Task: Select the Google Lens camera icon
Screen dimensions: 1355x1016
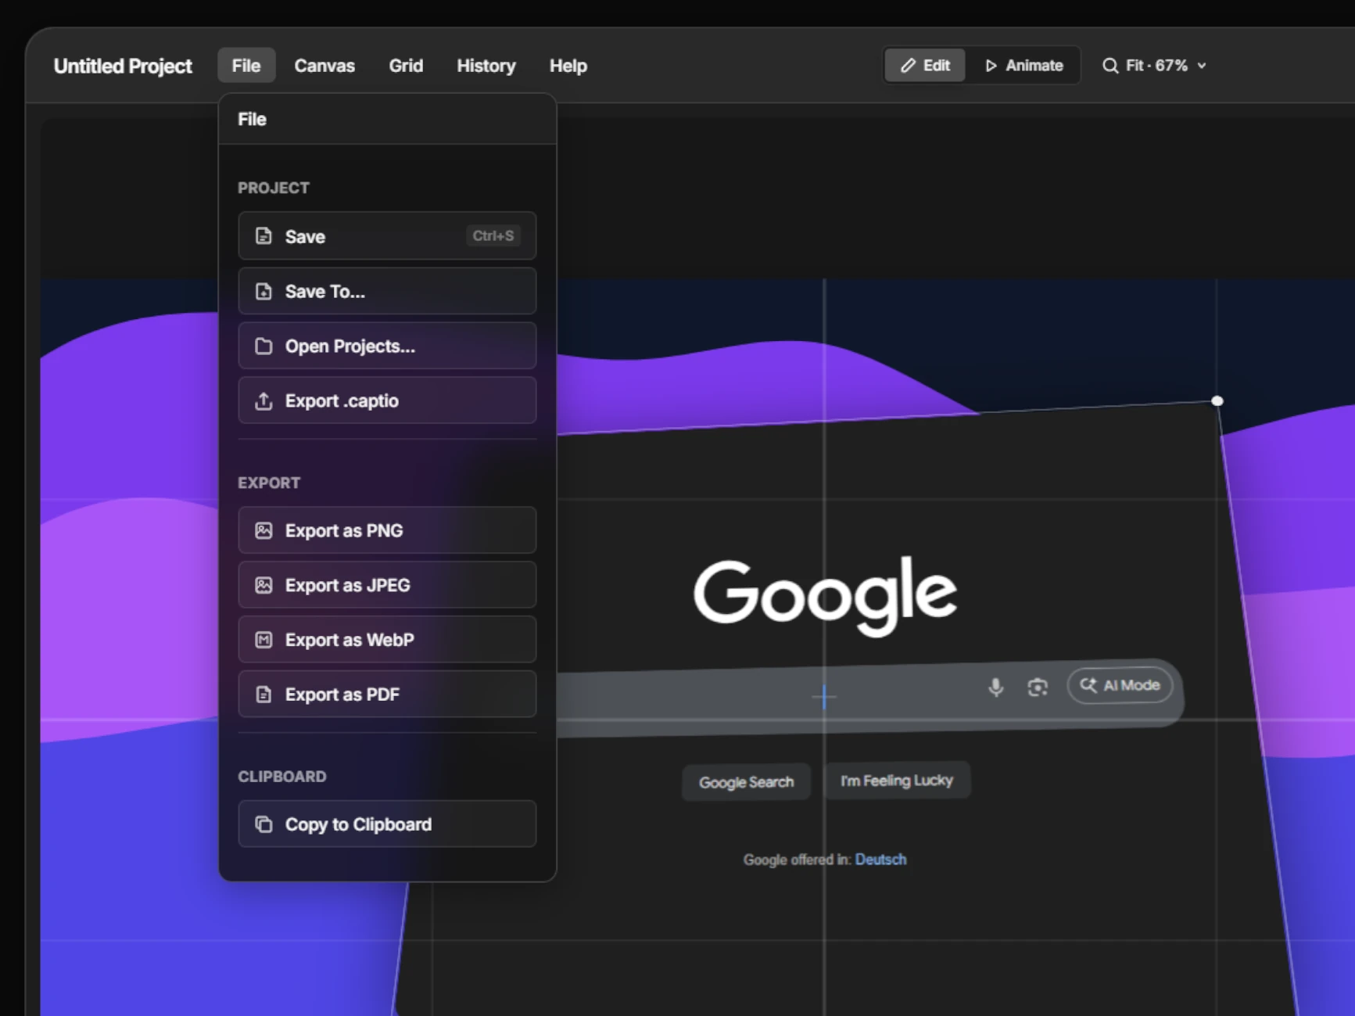Action: (x=1038, y=687)
